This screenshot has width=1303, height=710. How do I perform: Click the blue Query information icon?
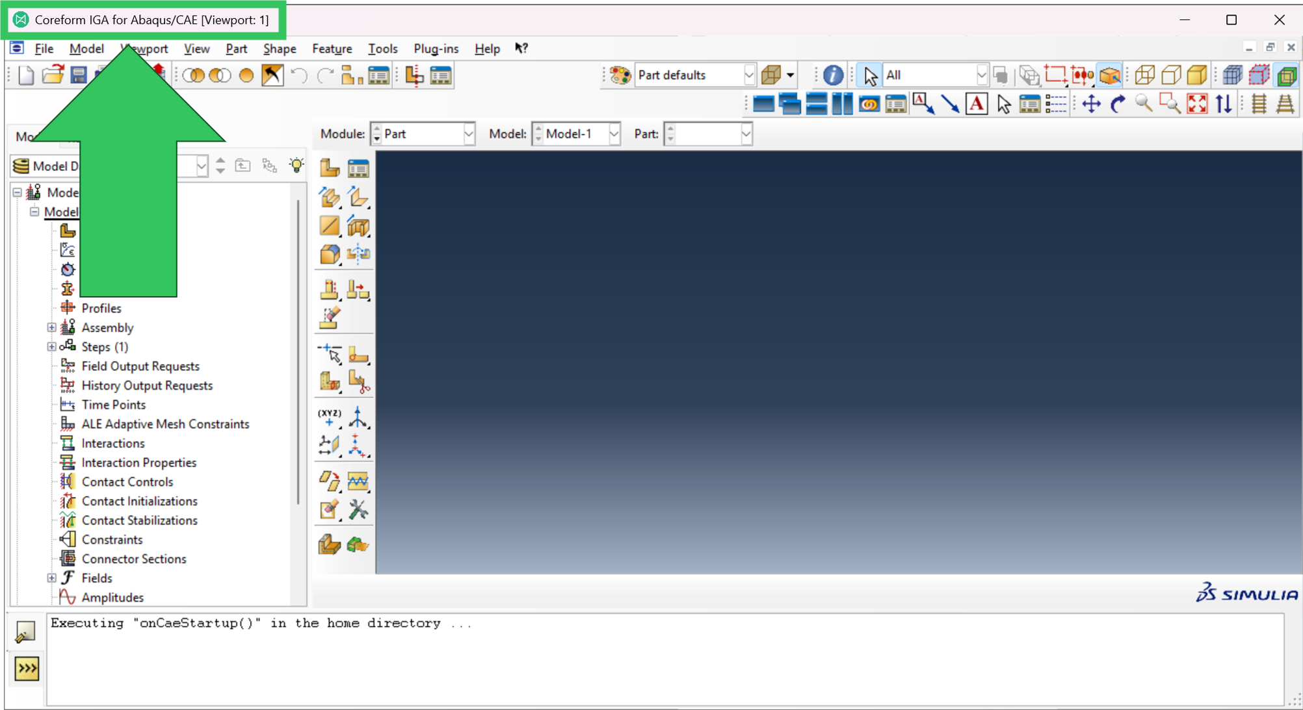pos(833,75)
